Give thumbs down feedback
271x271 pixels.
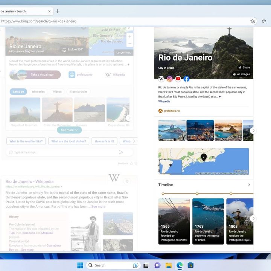(x=136, y=163)
